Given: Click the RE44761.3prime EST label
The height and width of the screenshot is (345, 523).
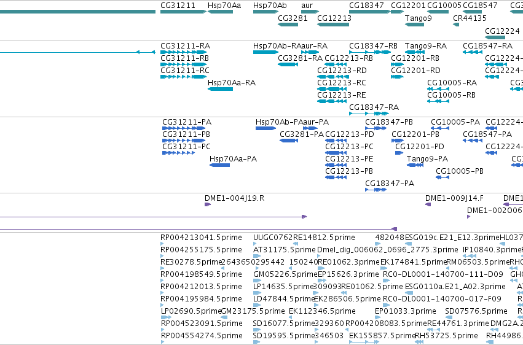Looking at the screenshot, I should (x=458, y=324).
